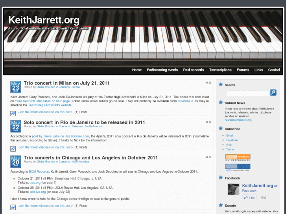Screen dimensions: 286x214
Task: Click the forum discussion icon under Chicago post
Action: click(x=13, y=207)
